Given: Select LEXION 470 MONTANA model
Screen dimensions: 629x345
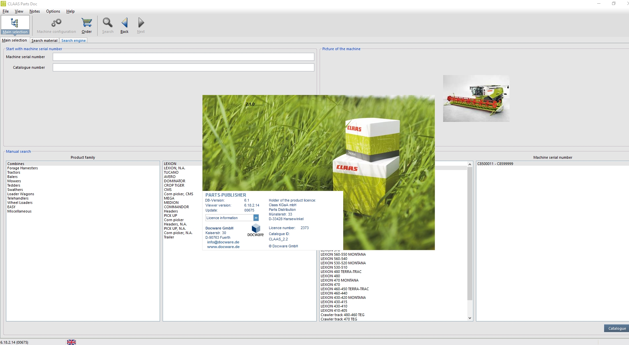Looking at the screenshot, I should point(393,280).
